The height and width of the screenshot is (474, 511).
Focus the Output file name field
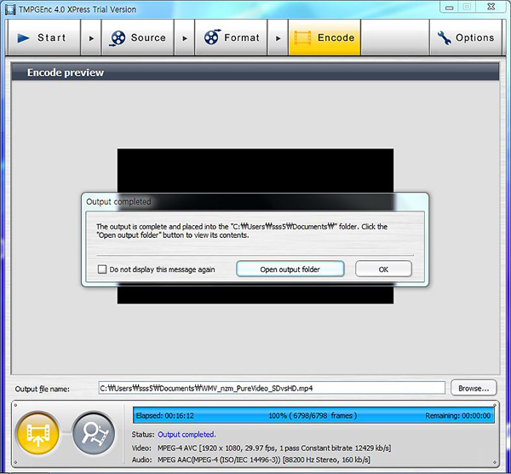pyautogui.click(x=272, y=388)
